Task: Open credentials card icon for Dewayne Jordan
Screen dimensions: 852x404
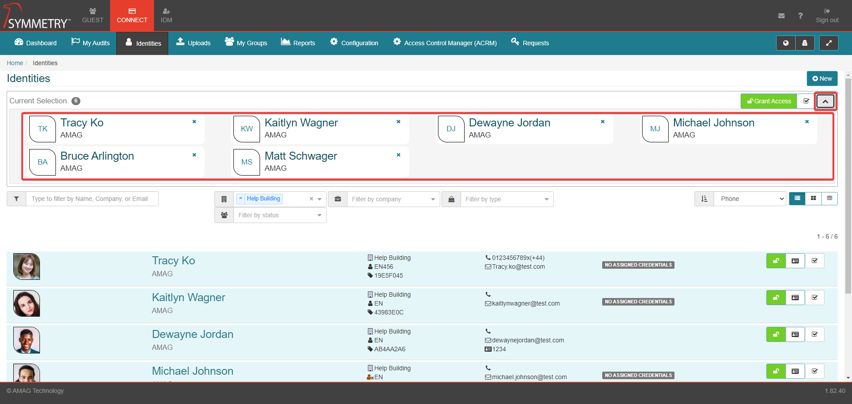Action: click(795, 334)
